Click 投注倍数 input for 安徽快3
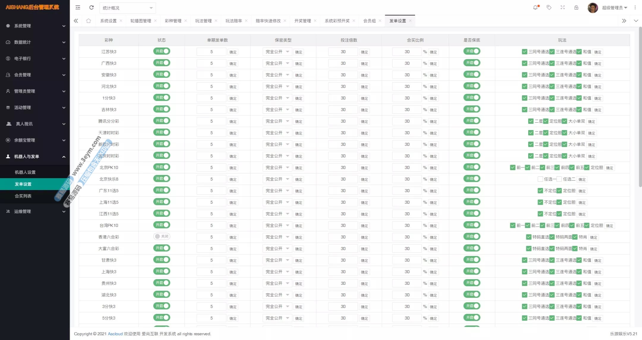This screenshot has height=340, width=642. click(343, 75)
